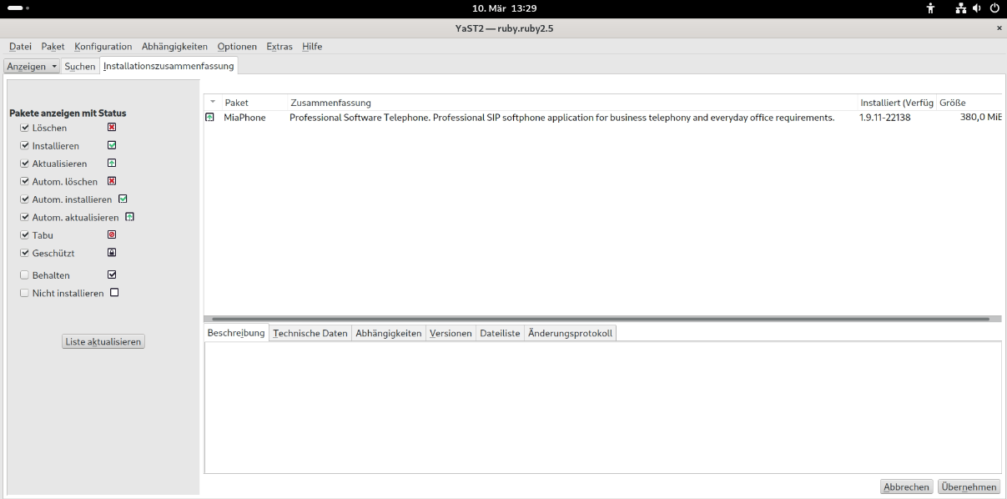Click the red Tabu status icon
This screenshot has height=499, width=1007.
pyautogui.click(x=112, y=234)
